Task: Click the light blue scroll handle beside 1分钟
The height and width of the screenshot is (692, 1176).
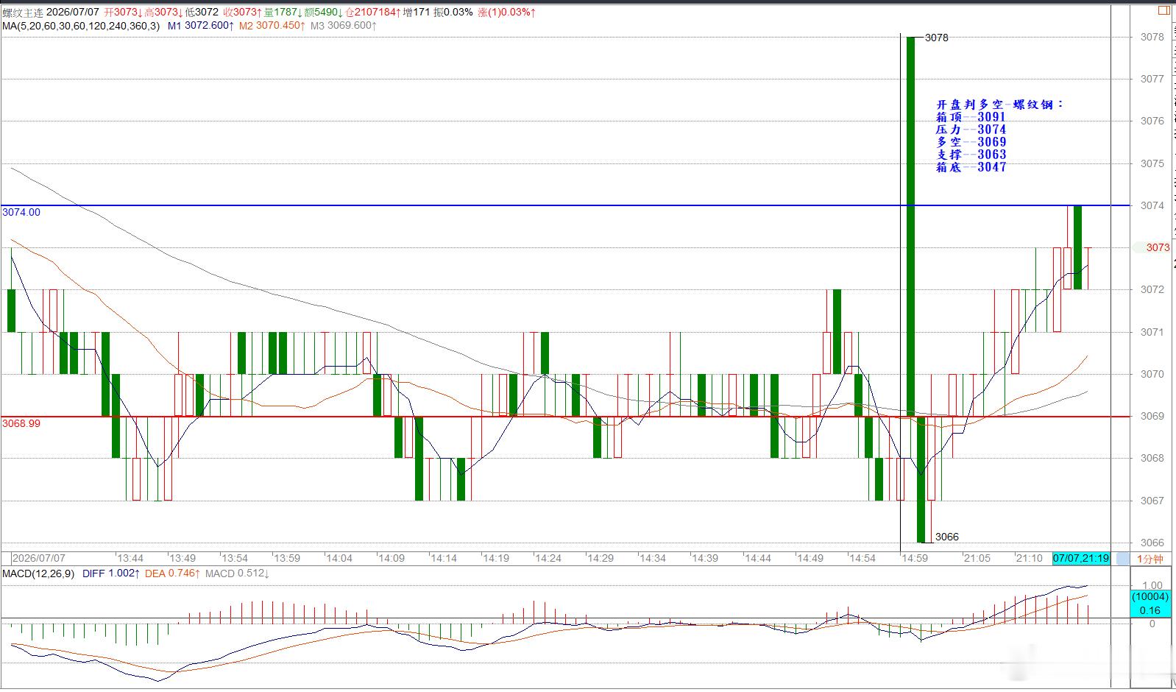Action: click(1122, 559)
